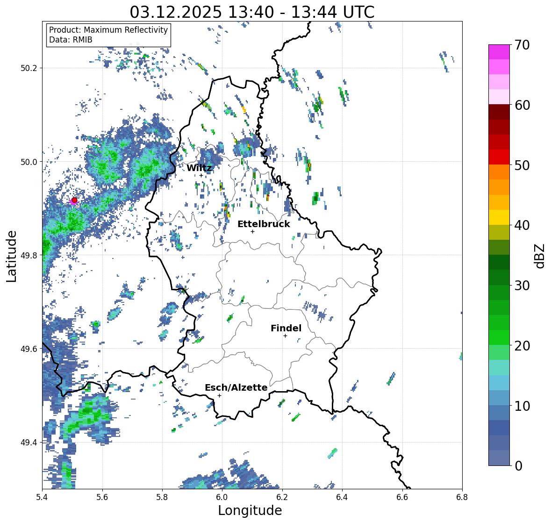Click the bright red 50 dBZ color band
This screenshot has width=551, height=522.
click(x=499, y=157)
